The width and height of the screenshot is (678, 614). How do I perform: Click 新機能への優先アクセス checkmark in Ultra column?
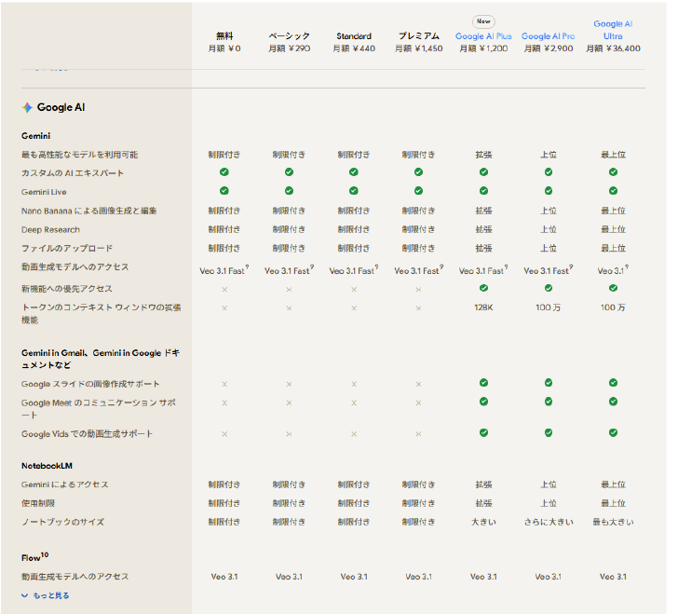[613, 288]
